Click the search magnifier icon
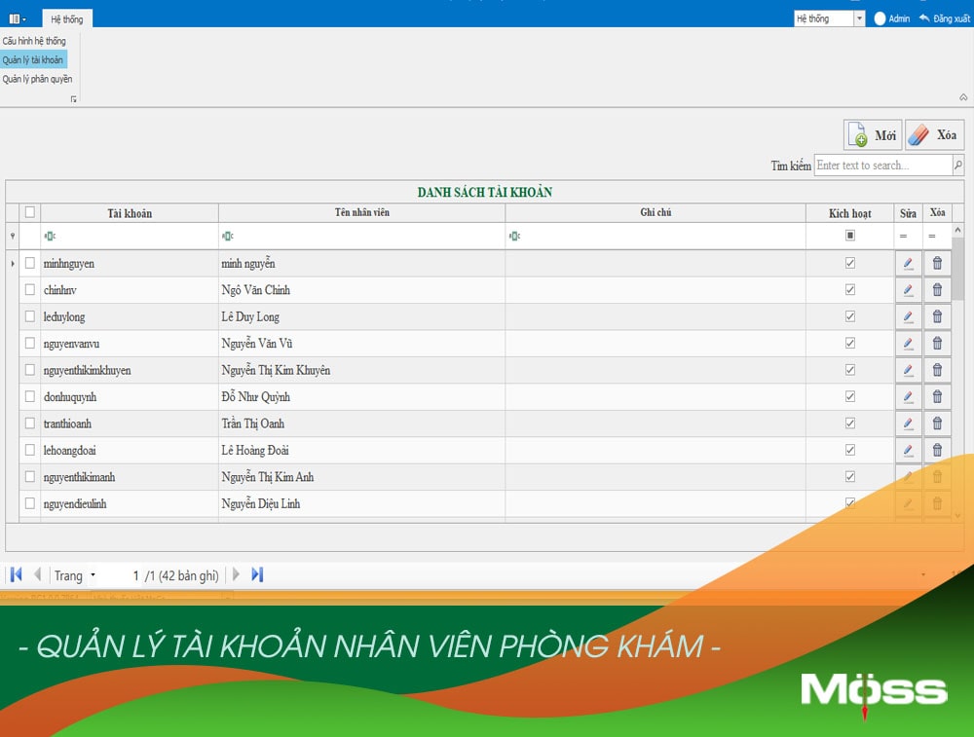This screenshot has height=737, width=974. pyautogui.click(x=957, y=166)
